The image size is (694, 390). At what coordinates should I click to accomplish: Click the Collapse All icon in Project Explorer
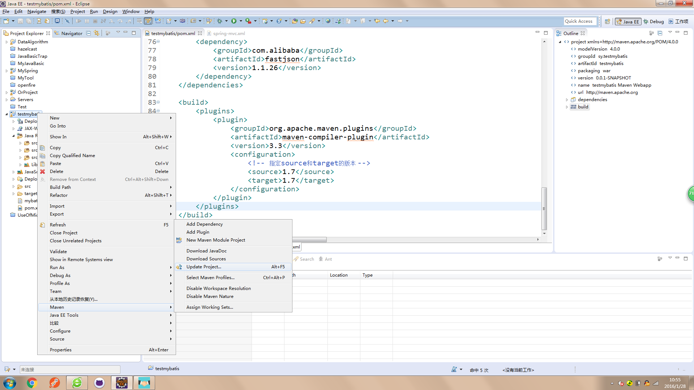(89, 33)
